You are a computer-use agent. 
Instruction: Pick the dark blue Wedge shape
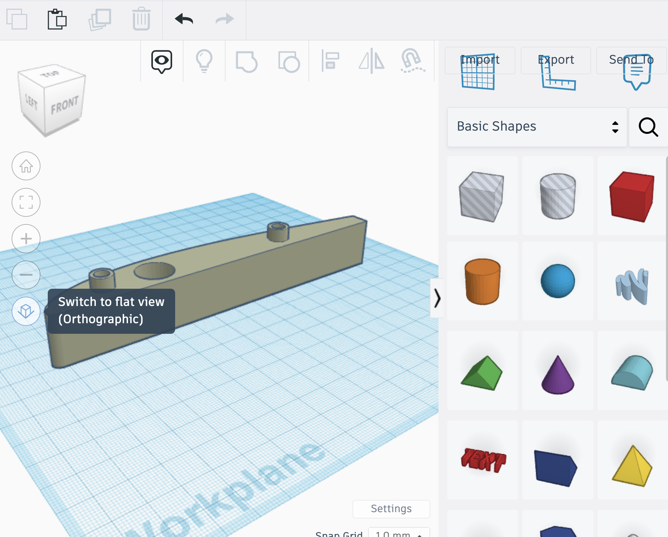(x=558, y=460)
